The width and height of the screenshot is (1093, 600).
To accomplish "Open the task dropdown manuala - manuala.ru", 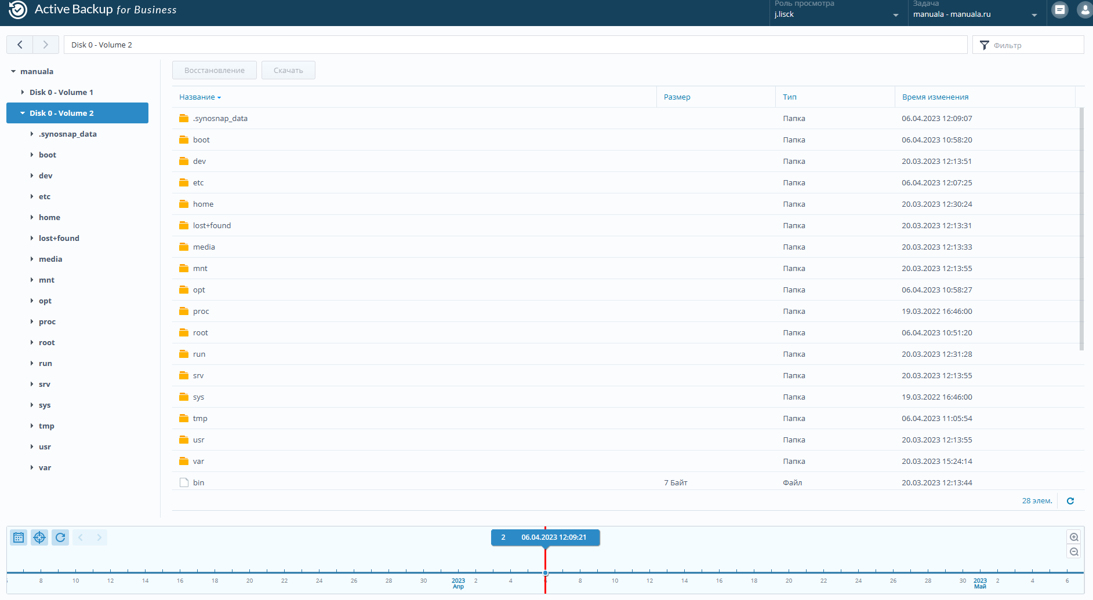I will pos(976,14).
